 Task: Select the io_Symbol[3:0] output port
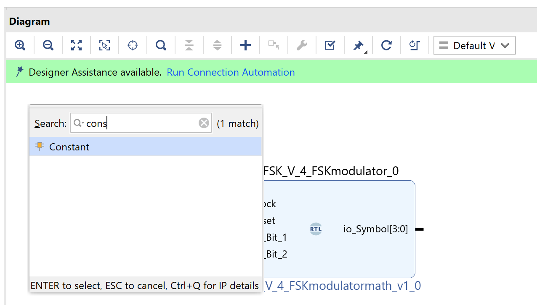(x=375, y=229)
